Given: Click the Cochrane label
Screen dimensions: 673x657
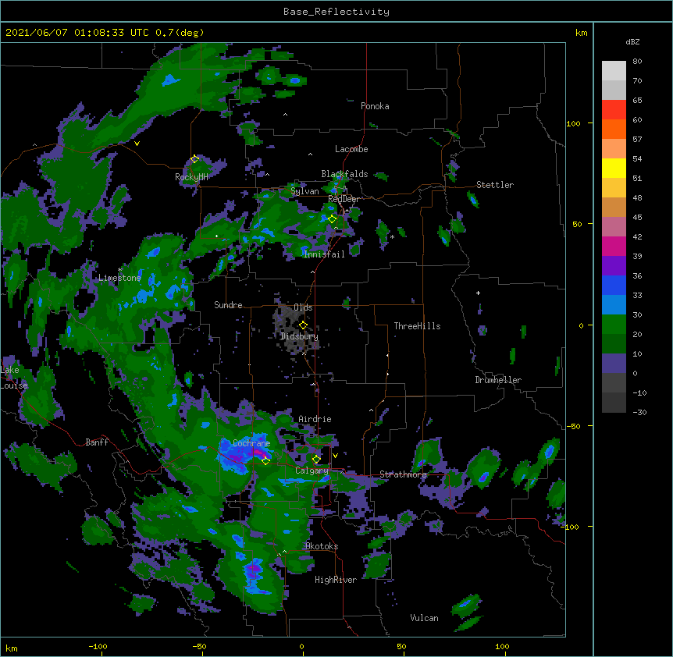Looking at the screenshot, I should pos(251,443).
